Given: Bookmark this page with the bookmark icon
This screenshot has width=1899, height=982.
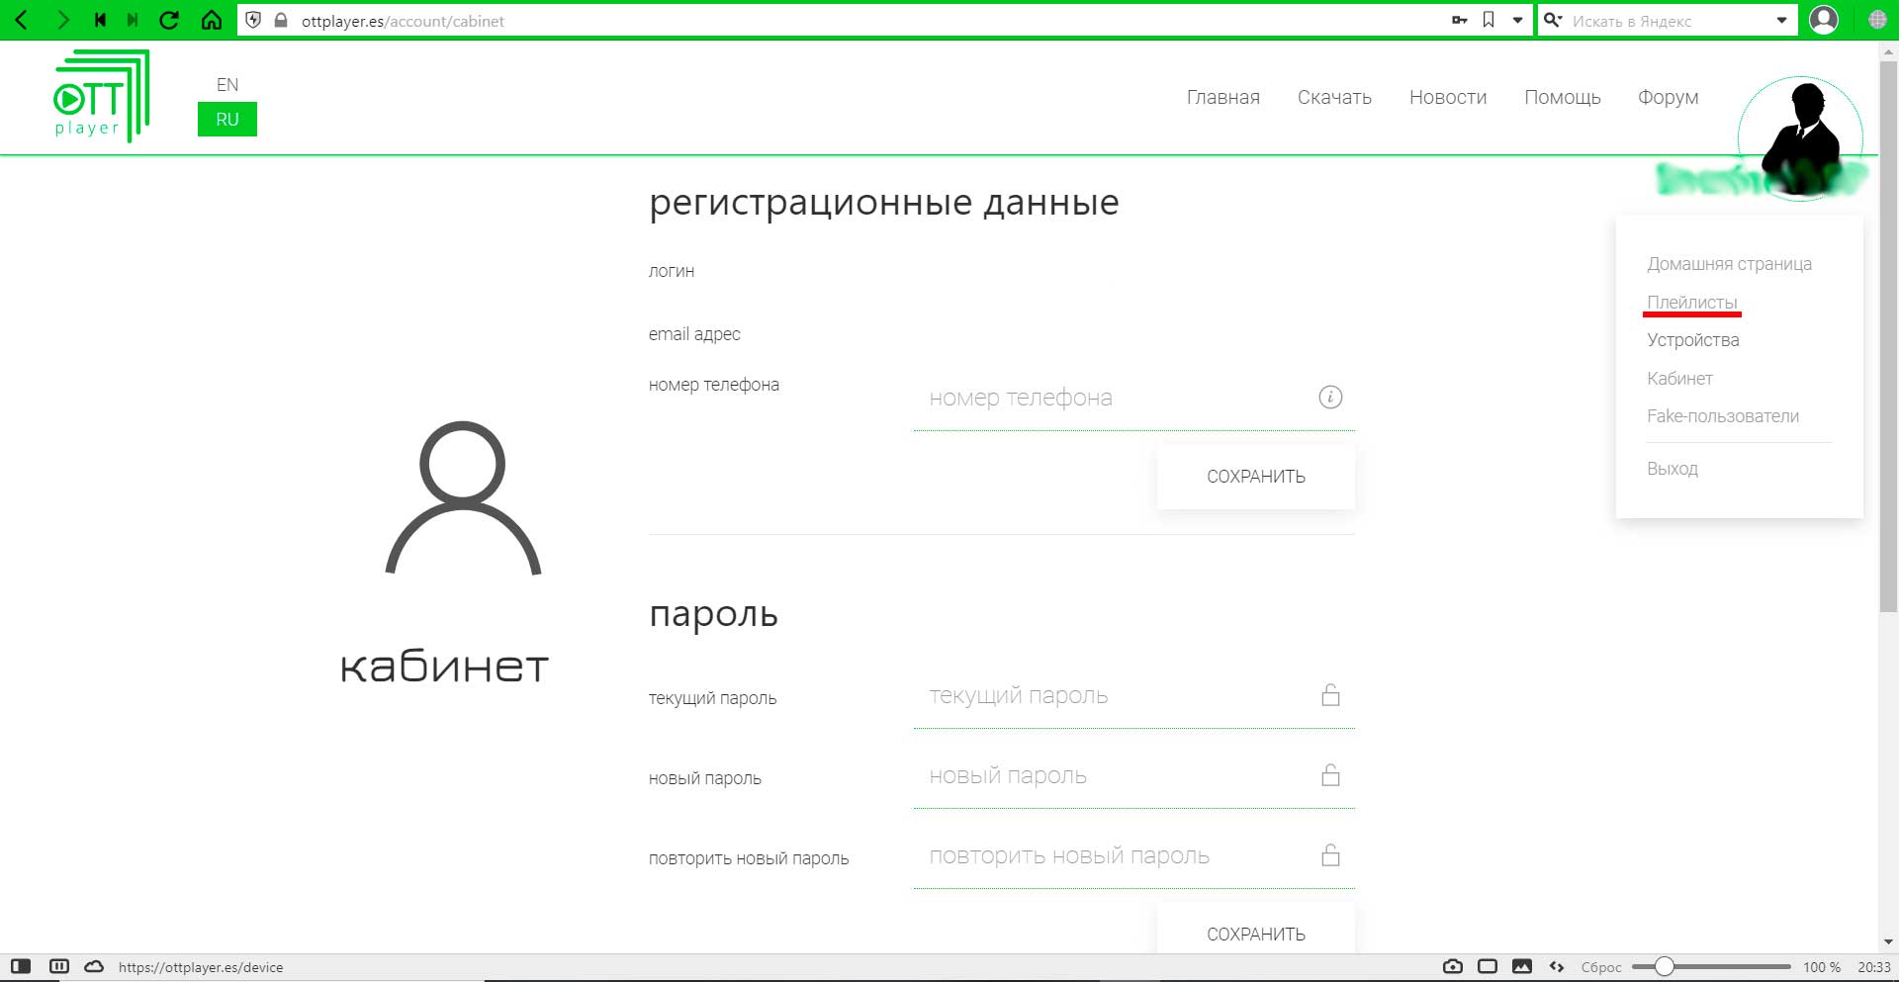Looking at the screenshot, I should pos(1489,20).
